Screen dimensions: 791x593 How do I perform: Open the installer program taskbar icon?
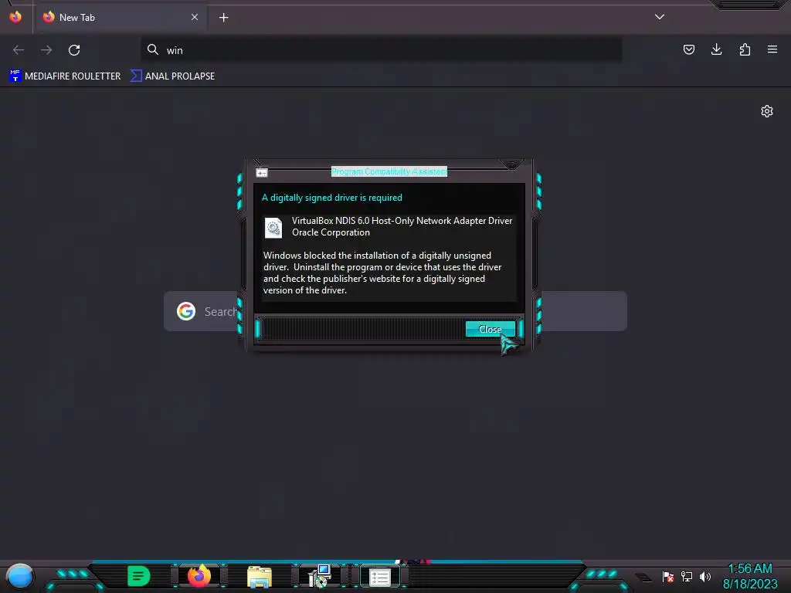pyautogui.click(x=320, y=576)
